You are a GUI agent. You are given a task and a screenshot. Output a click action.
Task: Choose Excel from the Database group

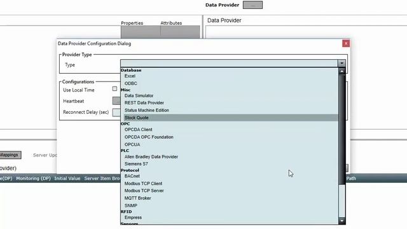[130, 76]
